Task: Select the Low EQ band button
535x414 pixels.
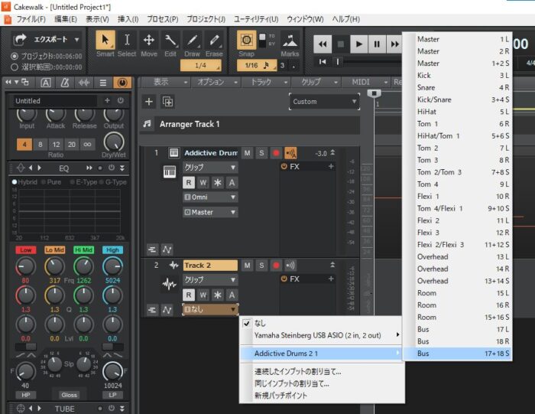Action: click(x=25, y=250)
